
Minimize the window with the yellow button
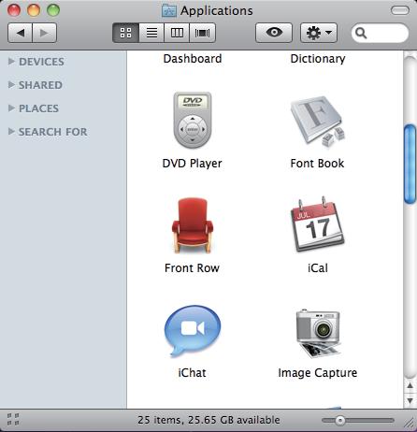tap(34, 10)
